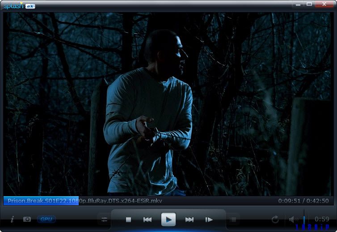The height and width of the screenshot is (232, 337).
Task: Mute audio with the speaker icon
Action: 293,219
